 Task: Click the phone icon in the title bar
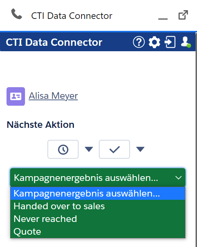(17, 14)
